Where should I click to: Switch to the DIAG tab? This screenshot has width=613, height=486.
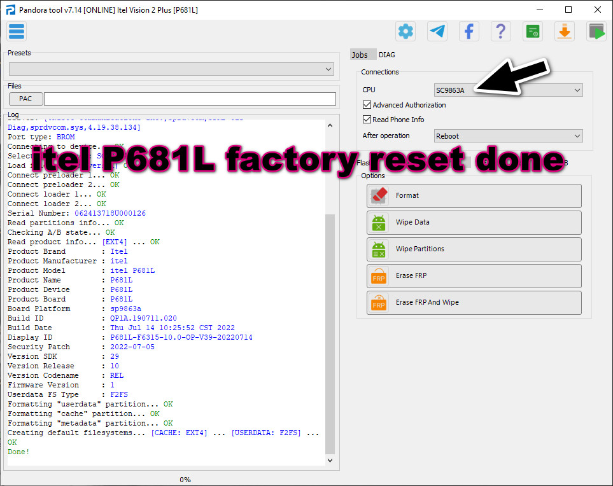pyautogui.click(x=386, y=54)
